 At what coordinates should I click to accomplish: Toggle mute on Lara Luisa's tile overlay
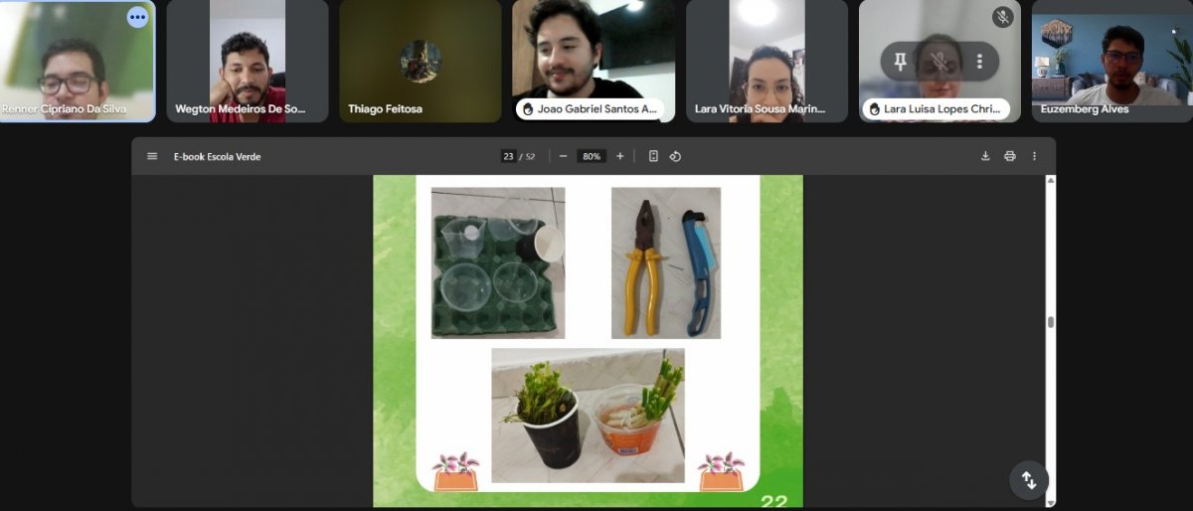[939, 62]
